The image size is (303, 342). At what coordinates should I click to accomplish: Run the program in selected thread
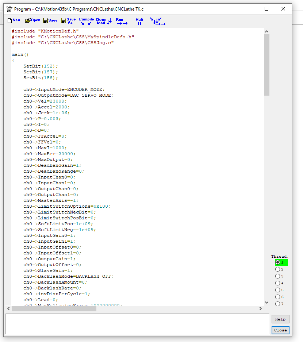[122, 21]
